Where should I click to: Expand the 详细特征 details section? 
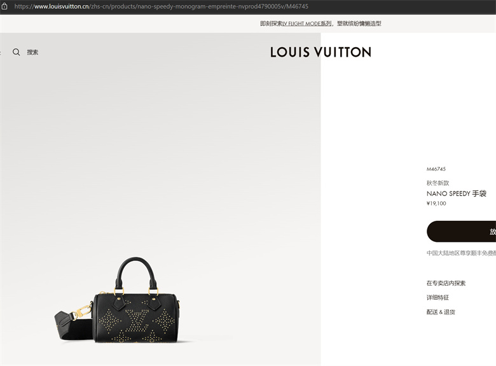(437, 297)
